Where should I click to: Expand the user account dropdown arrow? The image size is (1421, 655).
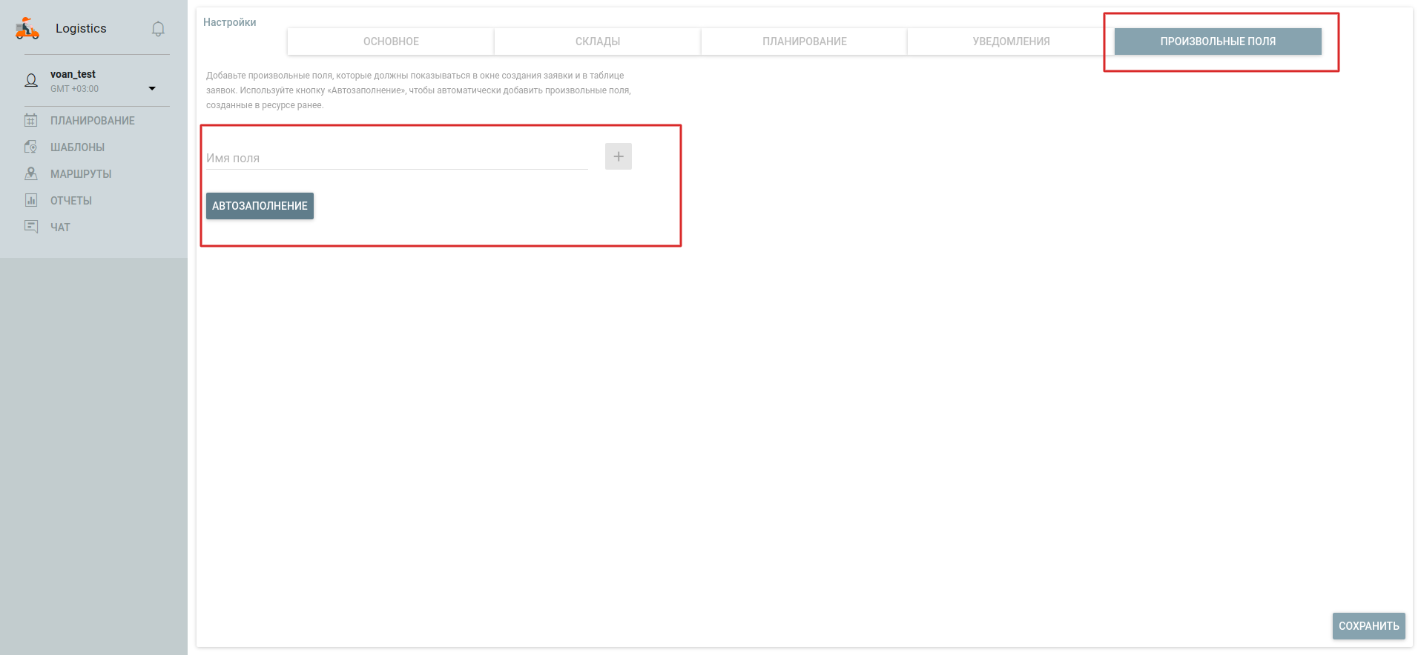[152, 88]
